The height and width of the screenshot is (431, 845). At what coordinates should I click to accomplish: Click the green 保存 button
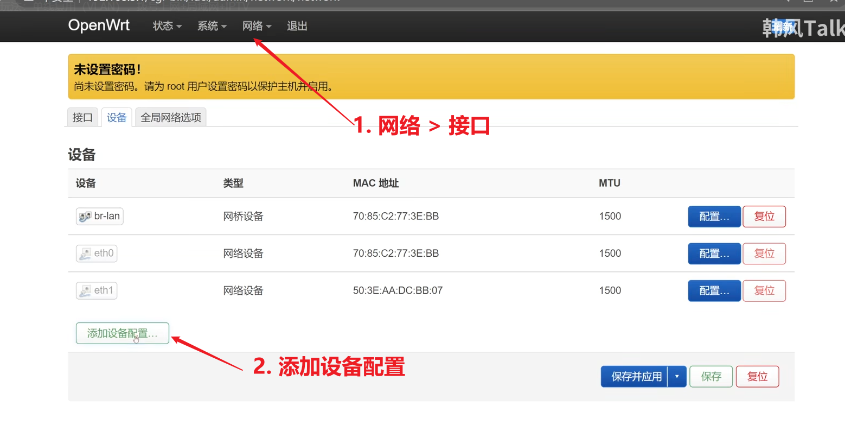pyautogui.click(x=711, y=377)
